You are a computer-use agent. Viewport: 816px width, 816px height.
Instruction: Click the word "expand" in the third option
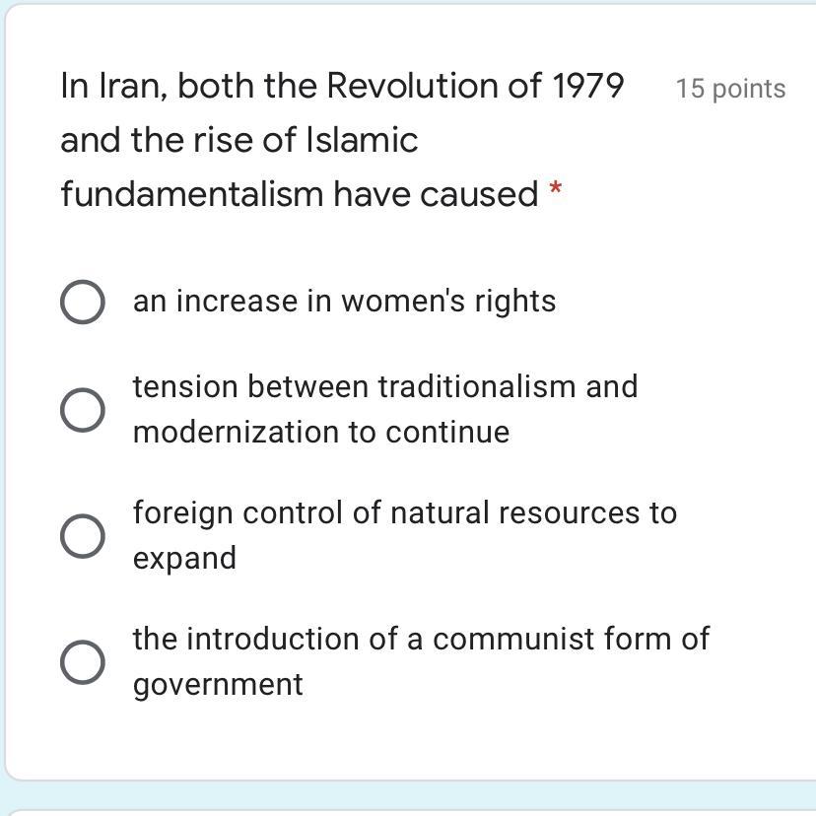coord(184,558)
